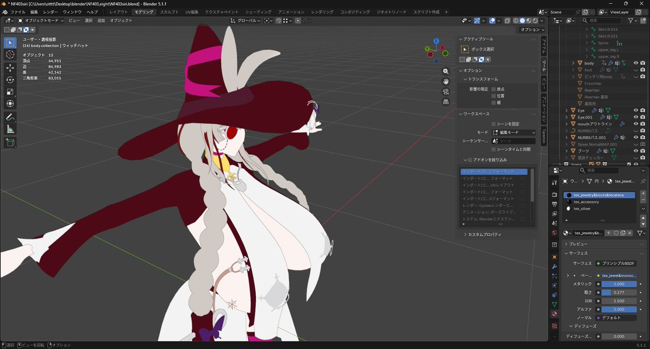
Task: Toggle visibility of Eye.001 object
Action: pos(636,117)
